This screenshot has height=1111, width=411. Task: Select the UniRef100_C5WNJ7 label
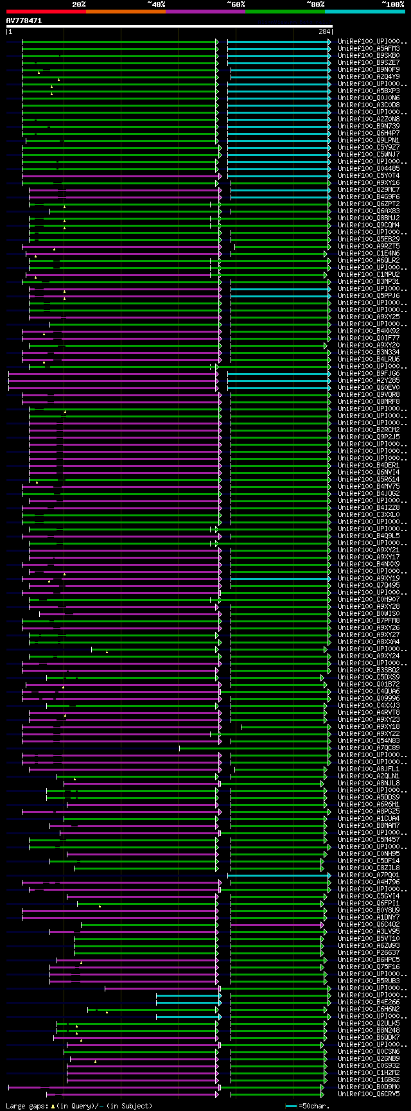tap(369, 154)
